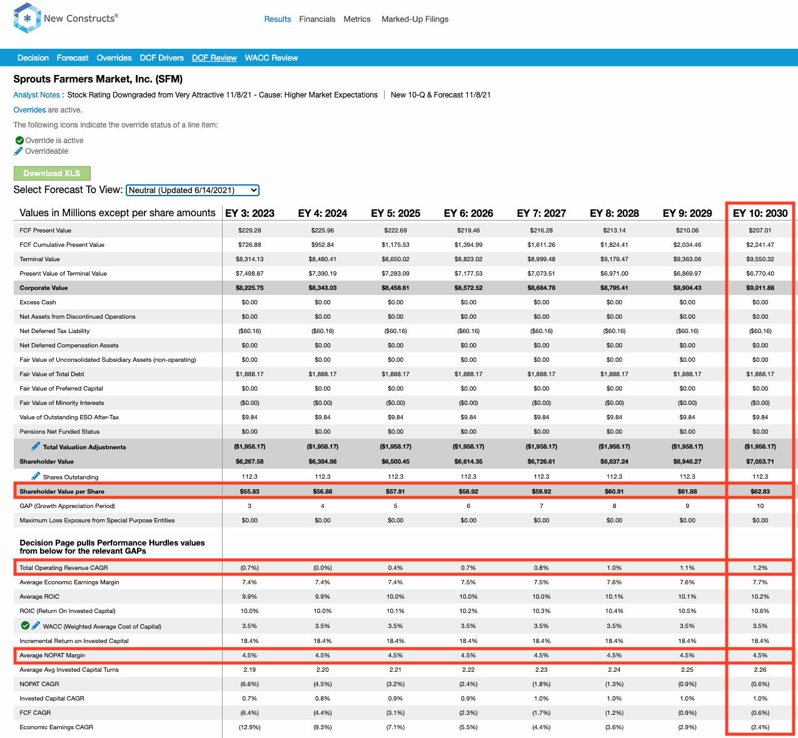Click the $9,011.88 Corporate Value cell
Viewport: 798px width, 738px height.
(760, 288)
